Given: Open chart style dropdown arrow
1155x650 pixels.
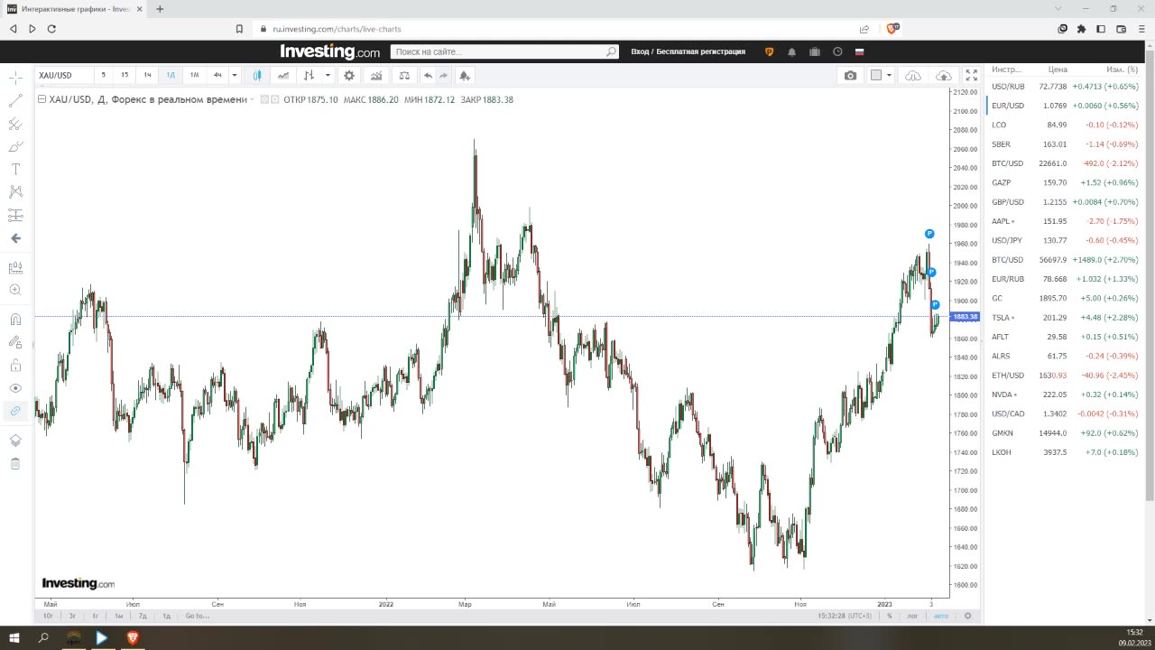Looking at the screenshot, I should 328,76.
